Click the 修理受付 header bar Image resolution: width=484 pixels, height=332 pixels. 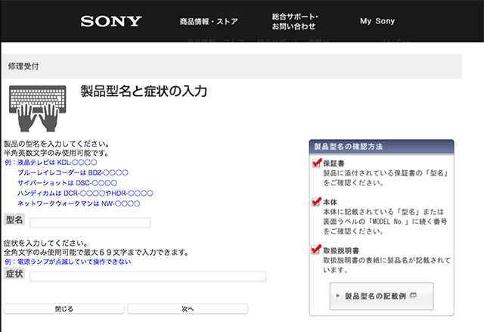pyautogui.click(x=232, y=66)
